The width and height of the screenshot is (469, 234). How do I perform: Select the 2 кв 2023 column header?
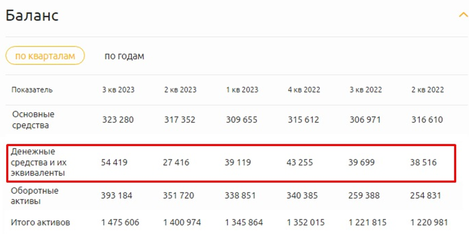180,89
